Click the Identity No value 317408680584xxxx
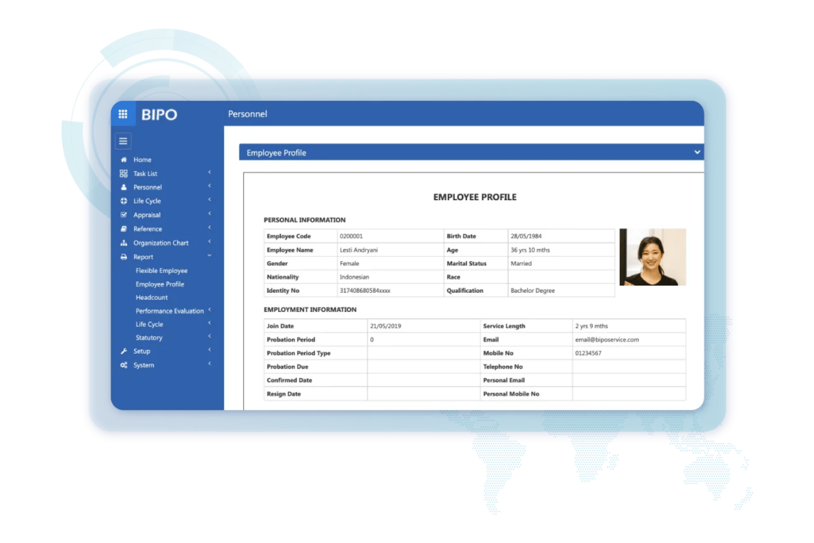The image size is (814, 543). [x=365, y=290]
